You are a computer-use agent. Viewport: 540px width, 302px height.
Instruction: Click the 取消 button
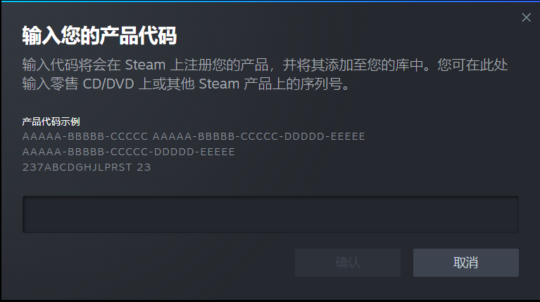pyautogui.click(x=465, y=263)
